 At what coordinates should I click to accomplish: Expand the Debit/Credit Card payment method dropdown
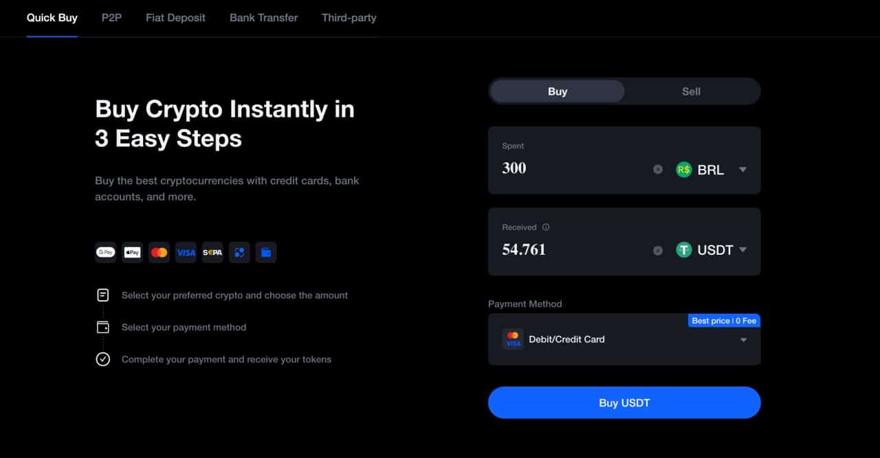pyautogui.click(x=742, y=339)
